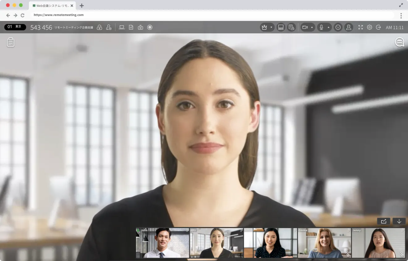
Task: Open the meeting minutes participants icon
Action: coord(291,27)
